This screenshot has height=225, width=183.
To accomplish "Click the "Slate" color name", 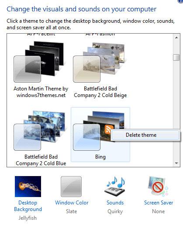I will (x=71, y=211).
